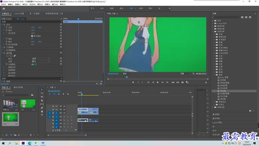The width and height of the screenshot is (259, 146).
Task: Open the Edit menu
Action: click(10, 4)
